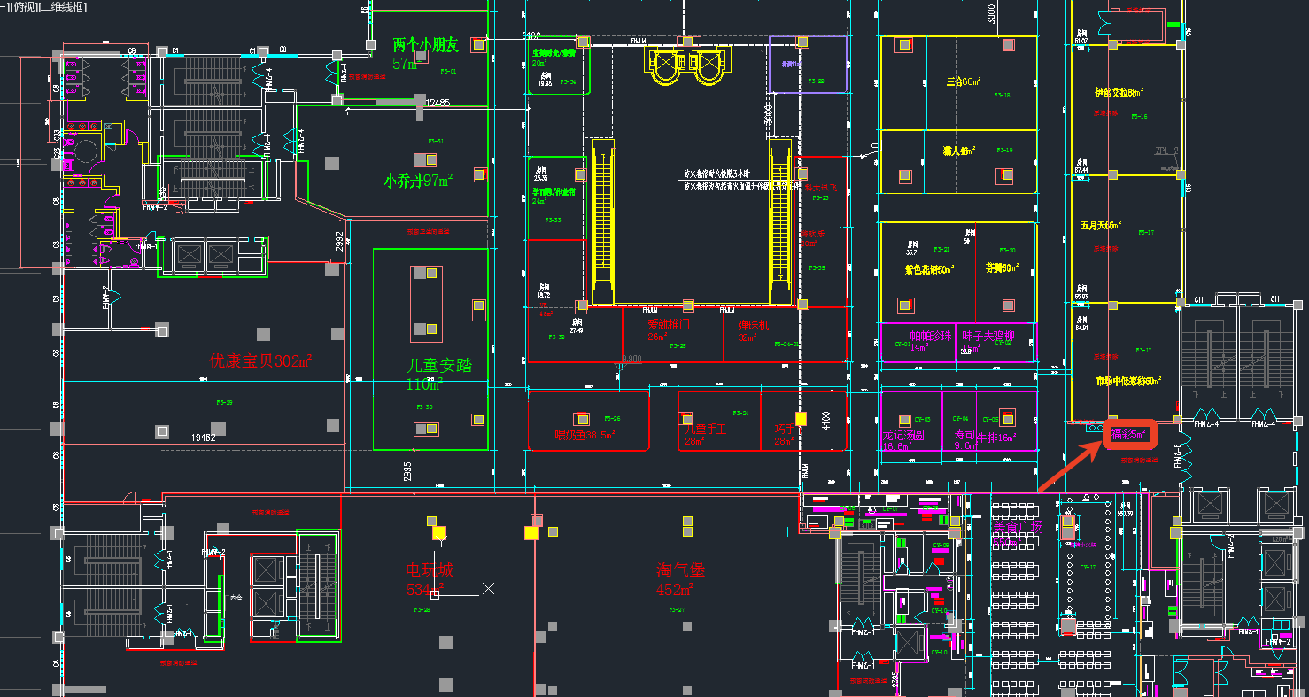
Task: Click the 电玩城 room text
Action: 430,569
